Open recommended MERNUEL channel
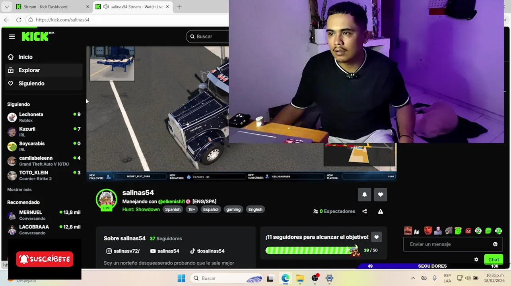This screenshot has width=511, height=286. 44,215
